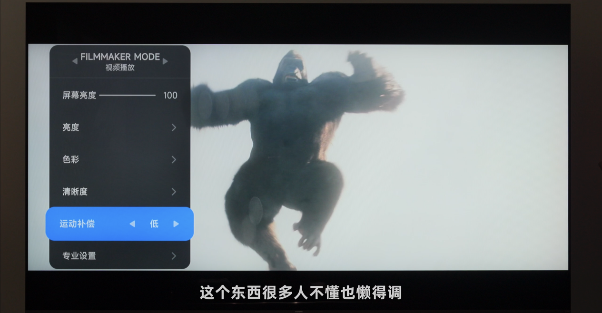Open the 专业设置 submenu

pyautogui.click(x=119, y=256)
